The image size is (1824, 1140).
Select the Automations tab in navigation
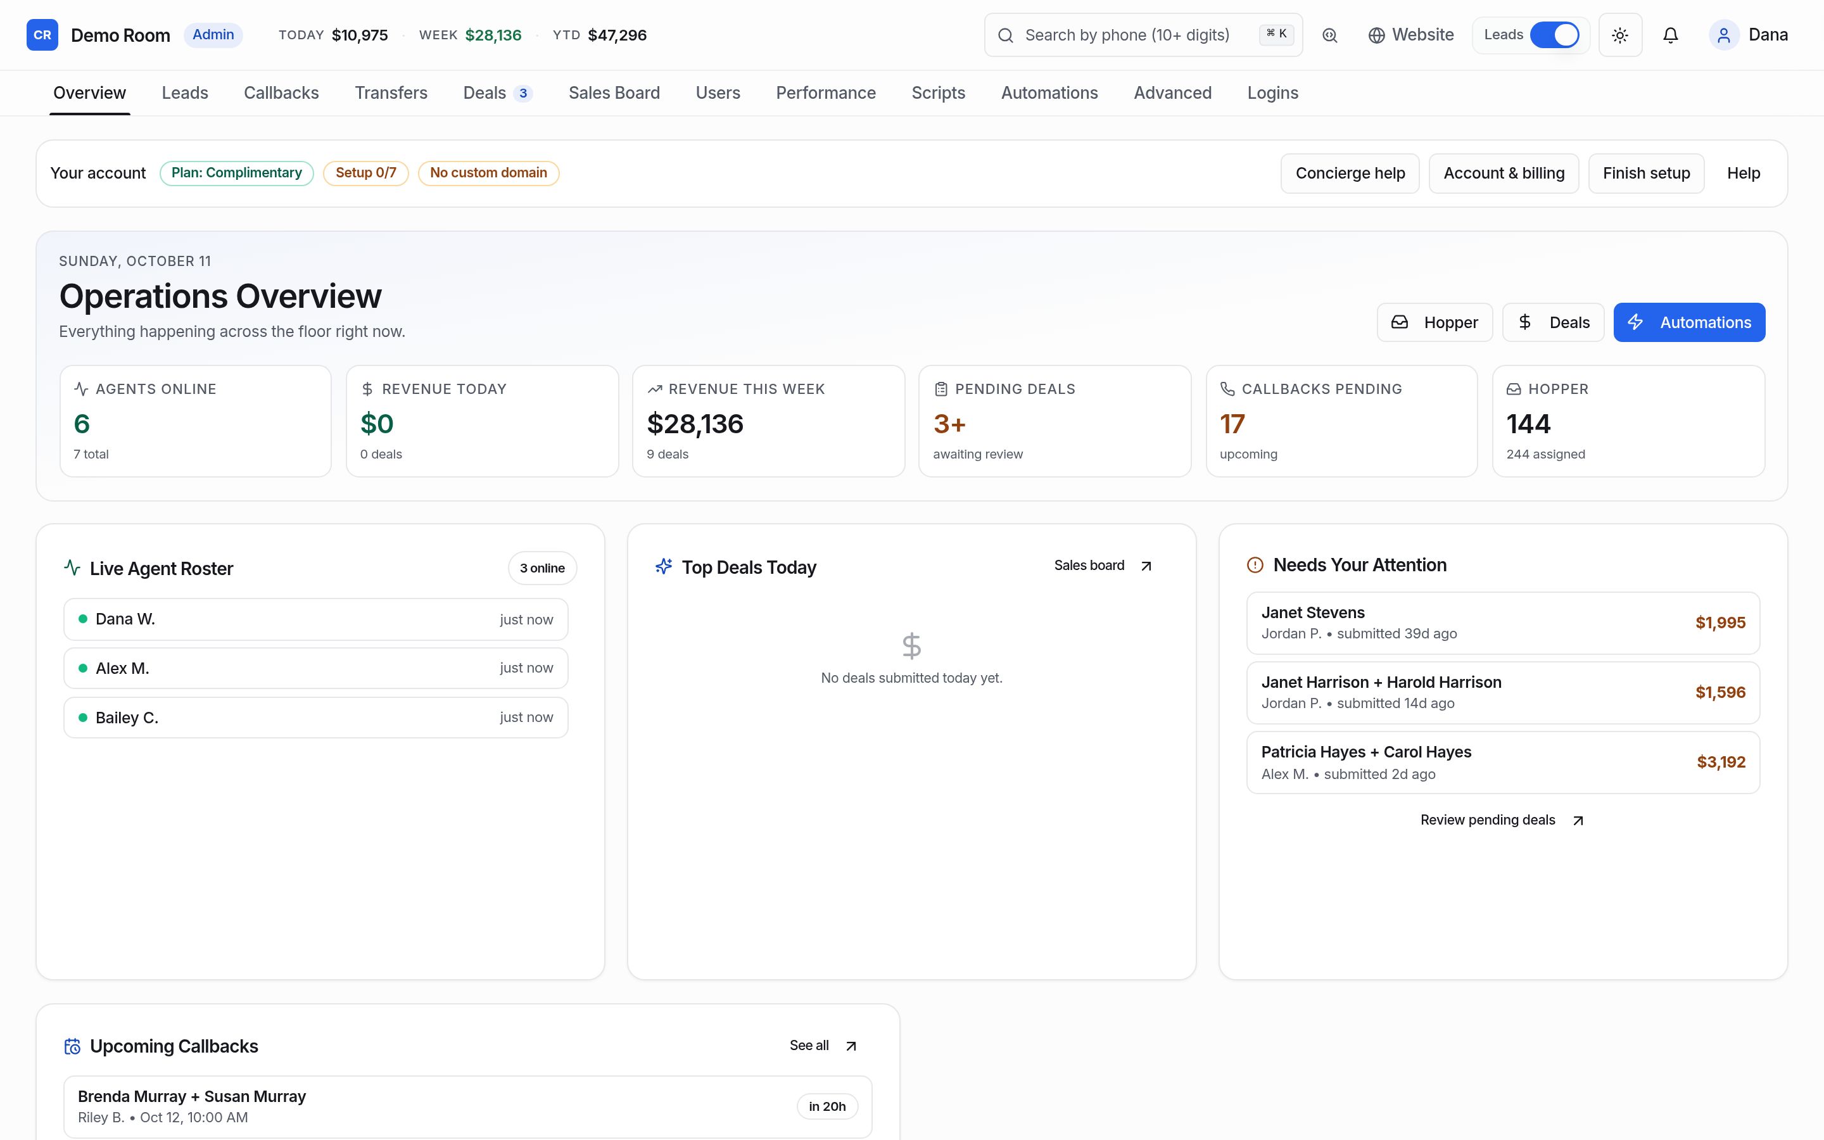pos(1049,92)
